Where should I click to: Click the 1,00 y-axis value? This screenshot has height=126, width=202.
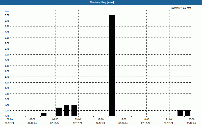click(x=7, y=88)
